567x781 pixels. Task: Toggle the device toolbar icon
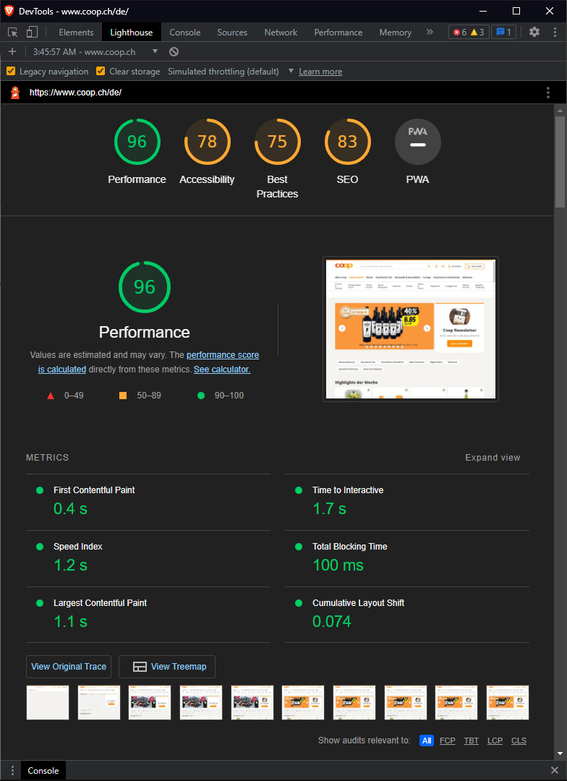coord(32,33)
